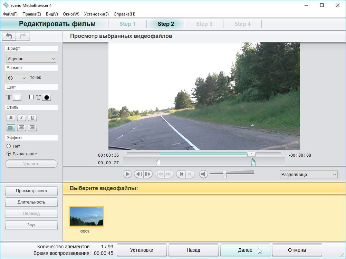Open the black outline color swatch
This screenshot has height=259, width=346.
(47, 97)
